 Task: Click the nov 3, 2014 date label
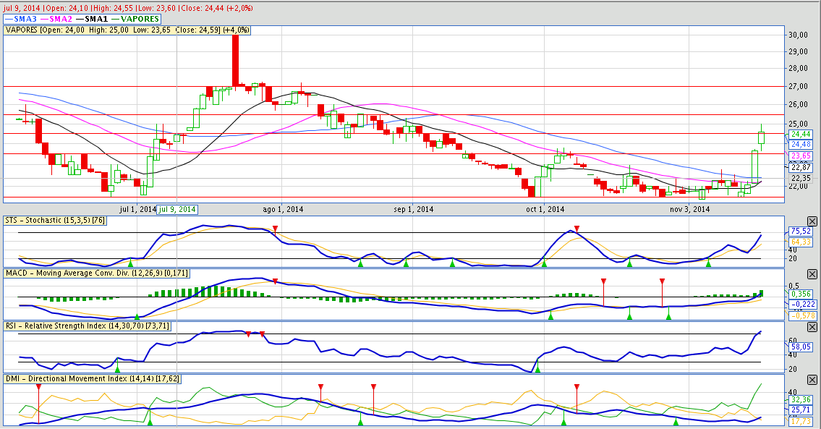[689, 209]
